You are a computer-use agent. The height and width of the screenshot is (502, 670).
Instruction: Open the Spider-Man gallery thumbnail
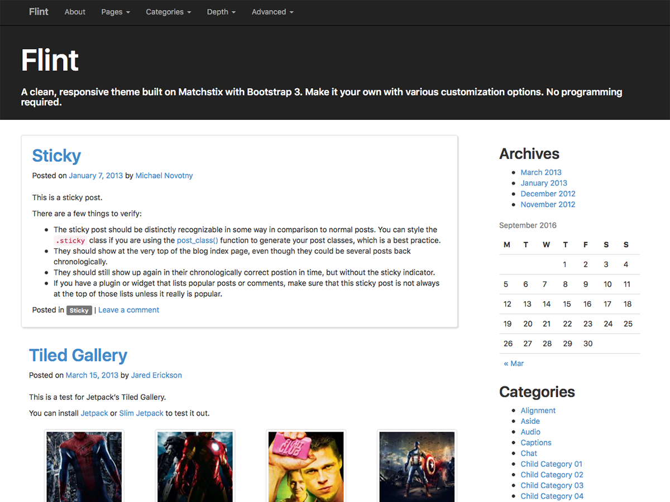coord(84,467)
